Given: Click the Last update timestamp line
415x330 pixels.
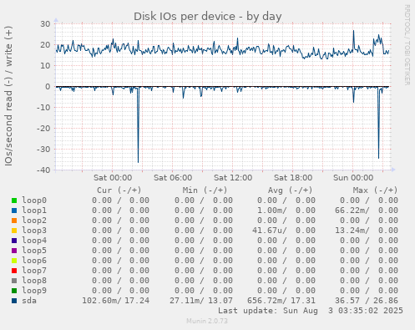Looking at the screenshot, I should coord(311,311).
